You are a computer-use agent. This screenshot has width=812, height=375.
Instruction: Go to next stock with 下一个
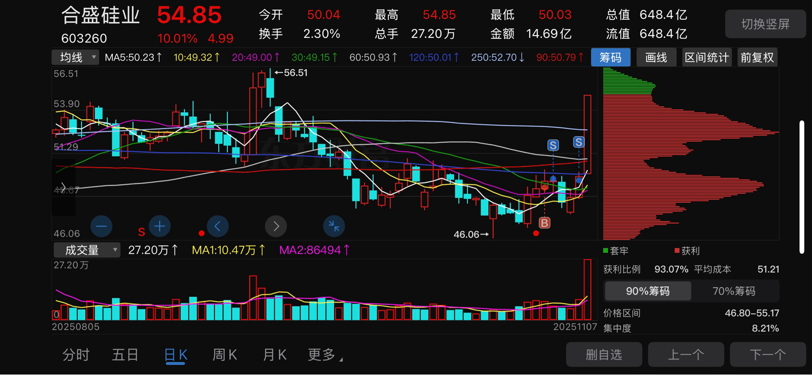(768, 355)
